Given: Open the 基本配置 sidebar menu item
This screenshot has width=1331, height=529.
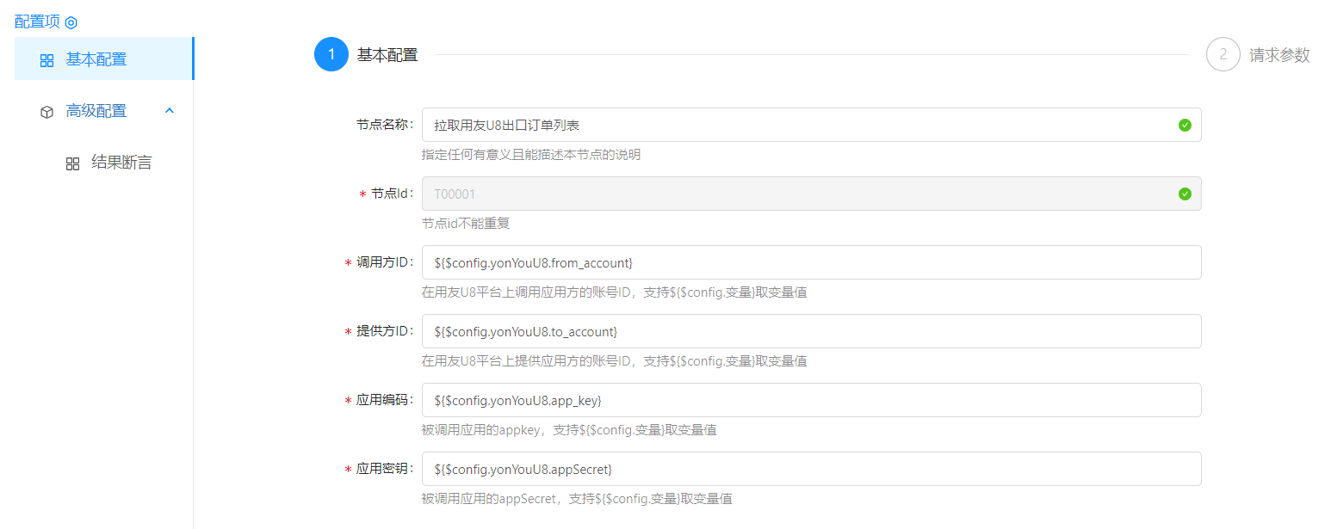Looking at the screenshot, I should click(96, 59).
